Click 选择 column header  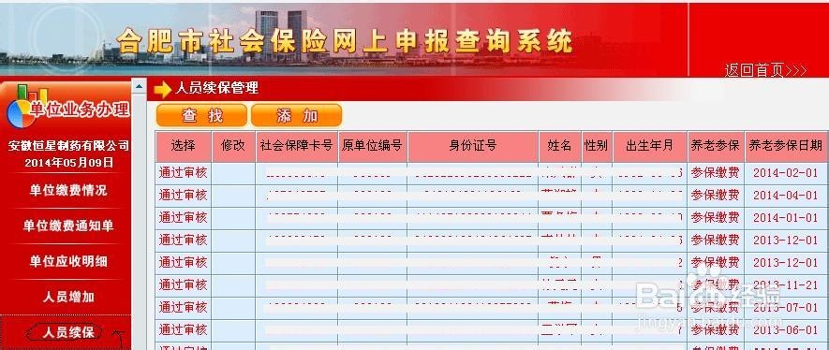tap(183, 146)
